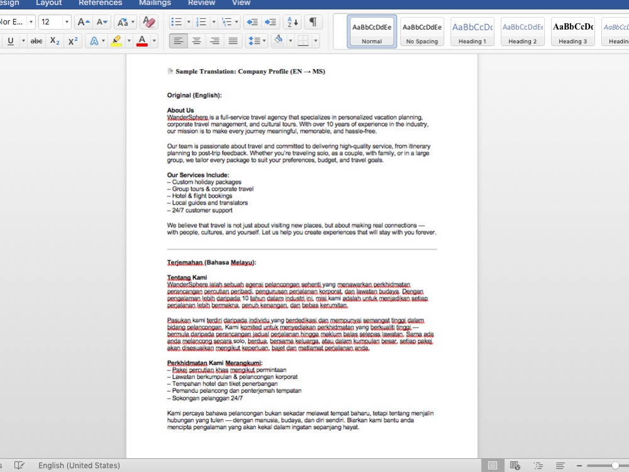
Task: Click the font size input field
Action: [x=51, y=22]
